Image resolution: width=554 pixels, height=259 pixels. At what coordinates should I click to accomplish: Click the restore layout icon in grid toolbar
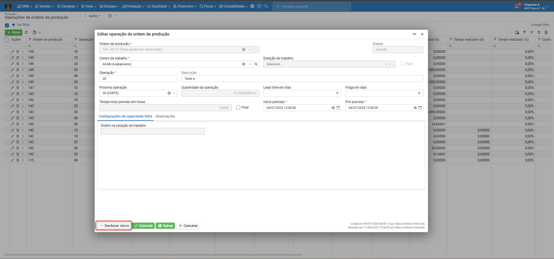tap(546, 32)
